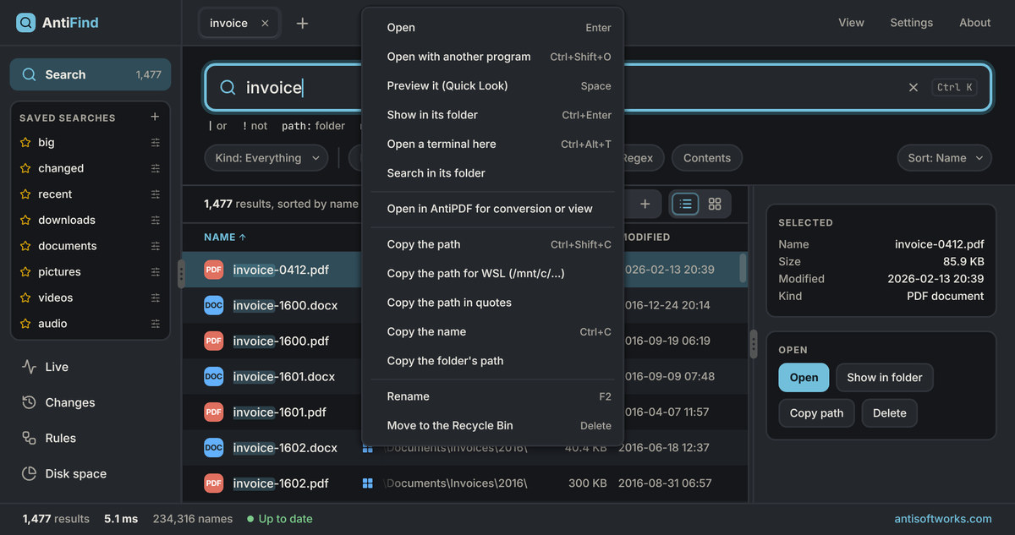Edit settings for the documents saved search
Viewport: 1015px width, 535px height.
point(155,246)
